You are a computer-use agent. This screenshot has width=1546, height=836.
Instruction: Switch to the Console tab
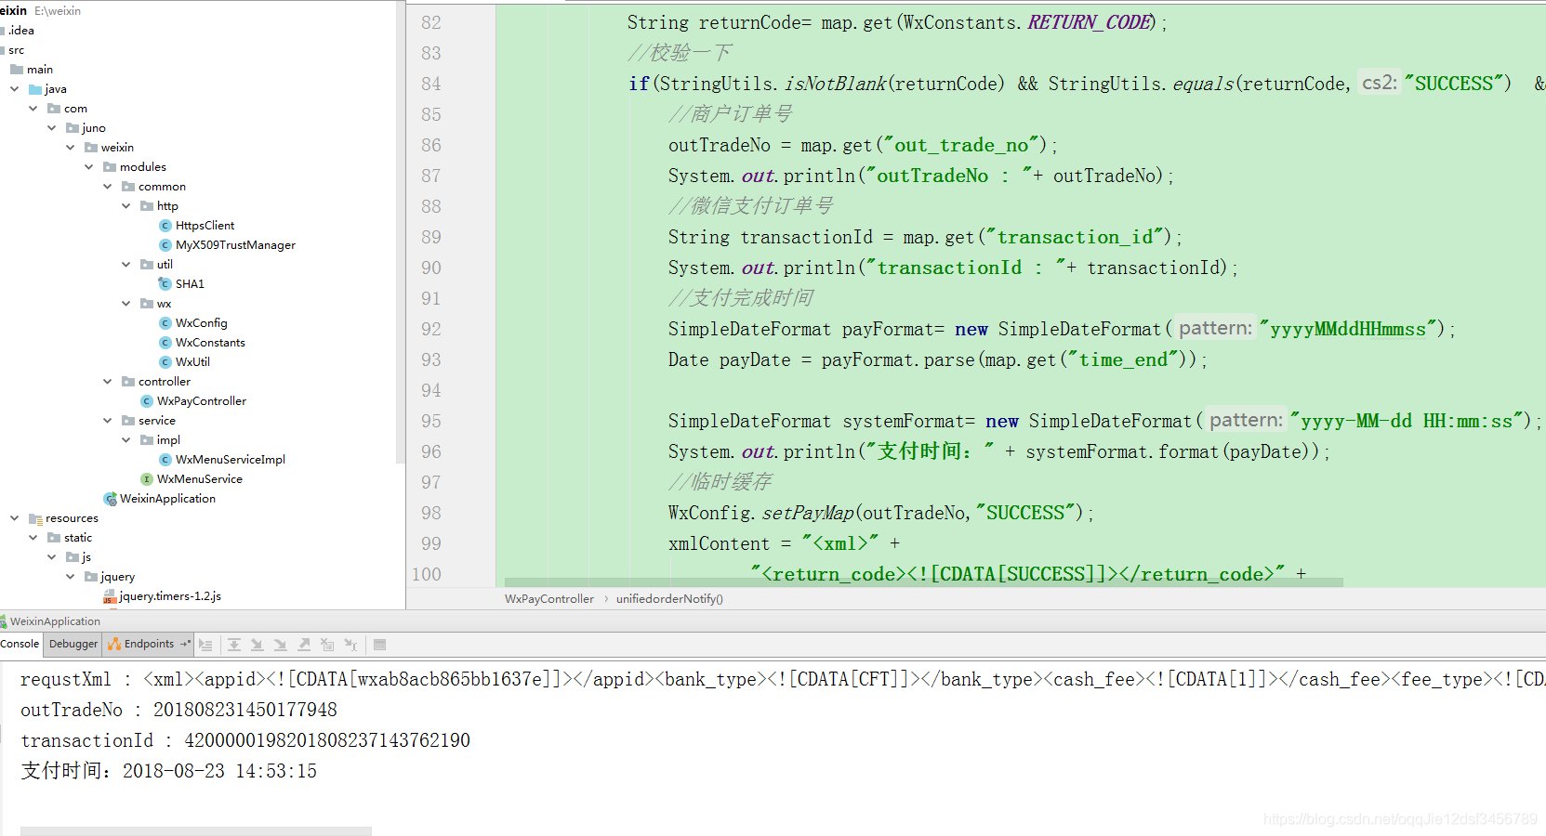tap(20, 644)
